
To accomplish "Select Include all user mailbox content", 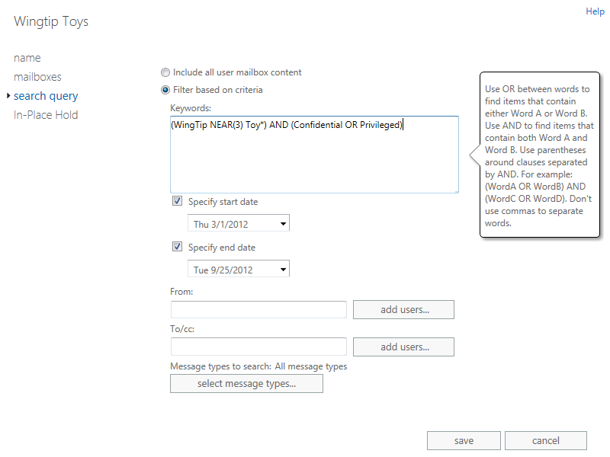I will tap(165, 72).
